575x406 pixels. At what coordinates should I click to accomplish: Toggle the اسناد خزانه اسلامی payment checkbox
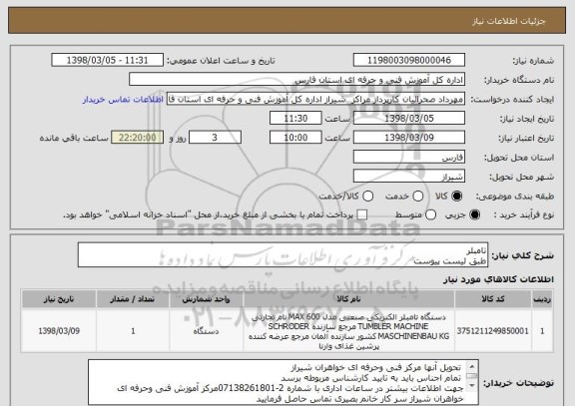(362, 214)
